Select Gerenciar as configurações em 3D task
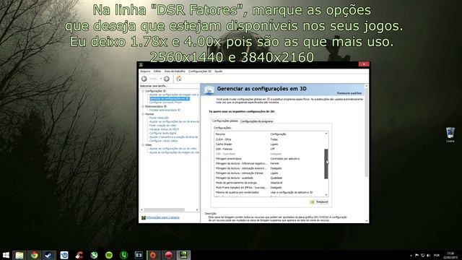 click(169, 98)
